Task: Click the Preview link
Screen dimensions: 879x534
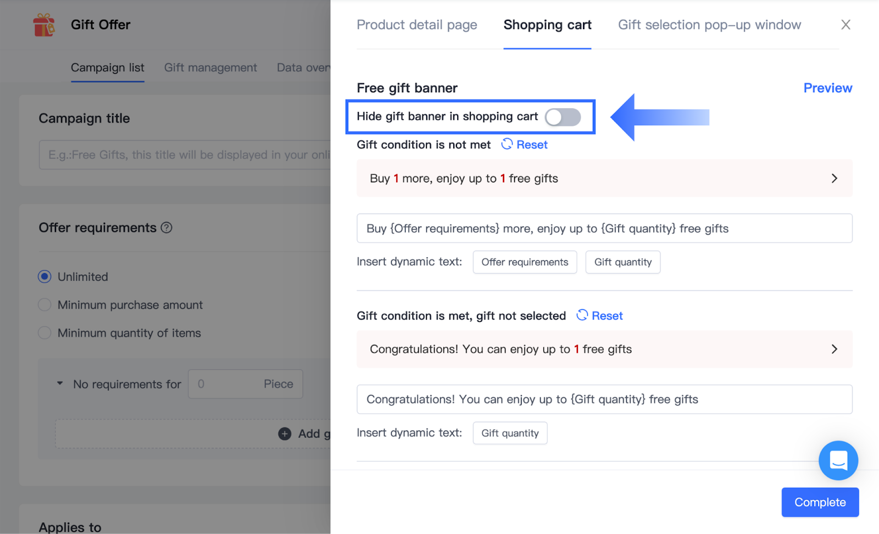Action: [x=827, y=88]
